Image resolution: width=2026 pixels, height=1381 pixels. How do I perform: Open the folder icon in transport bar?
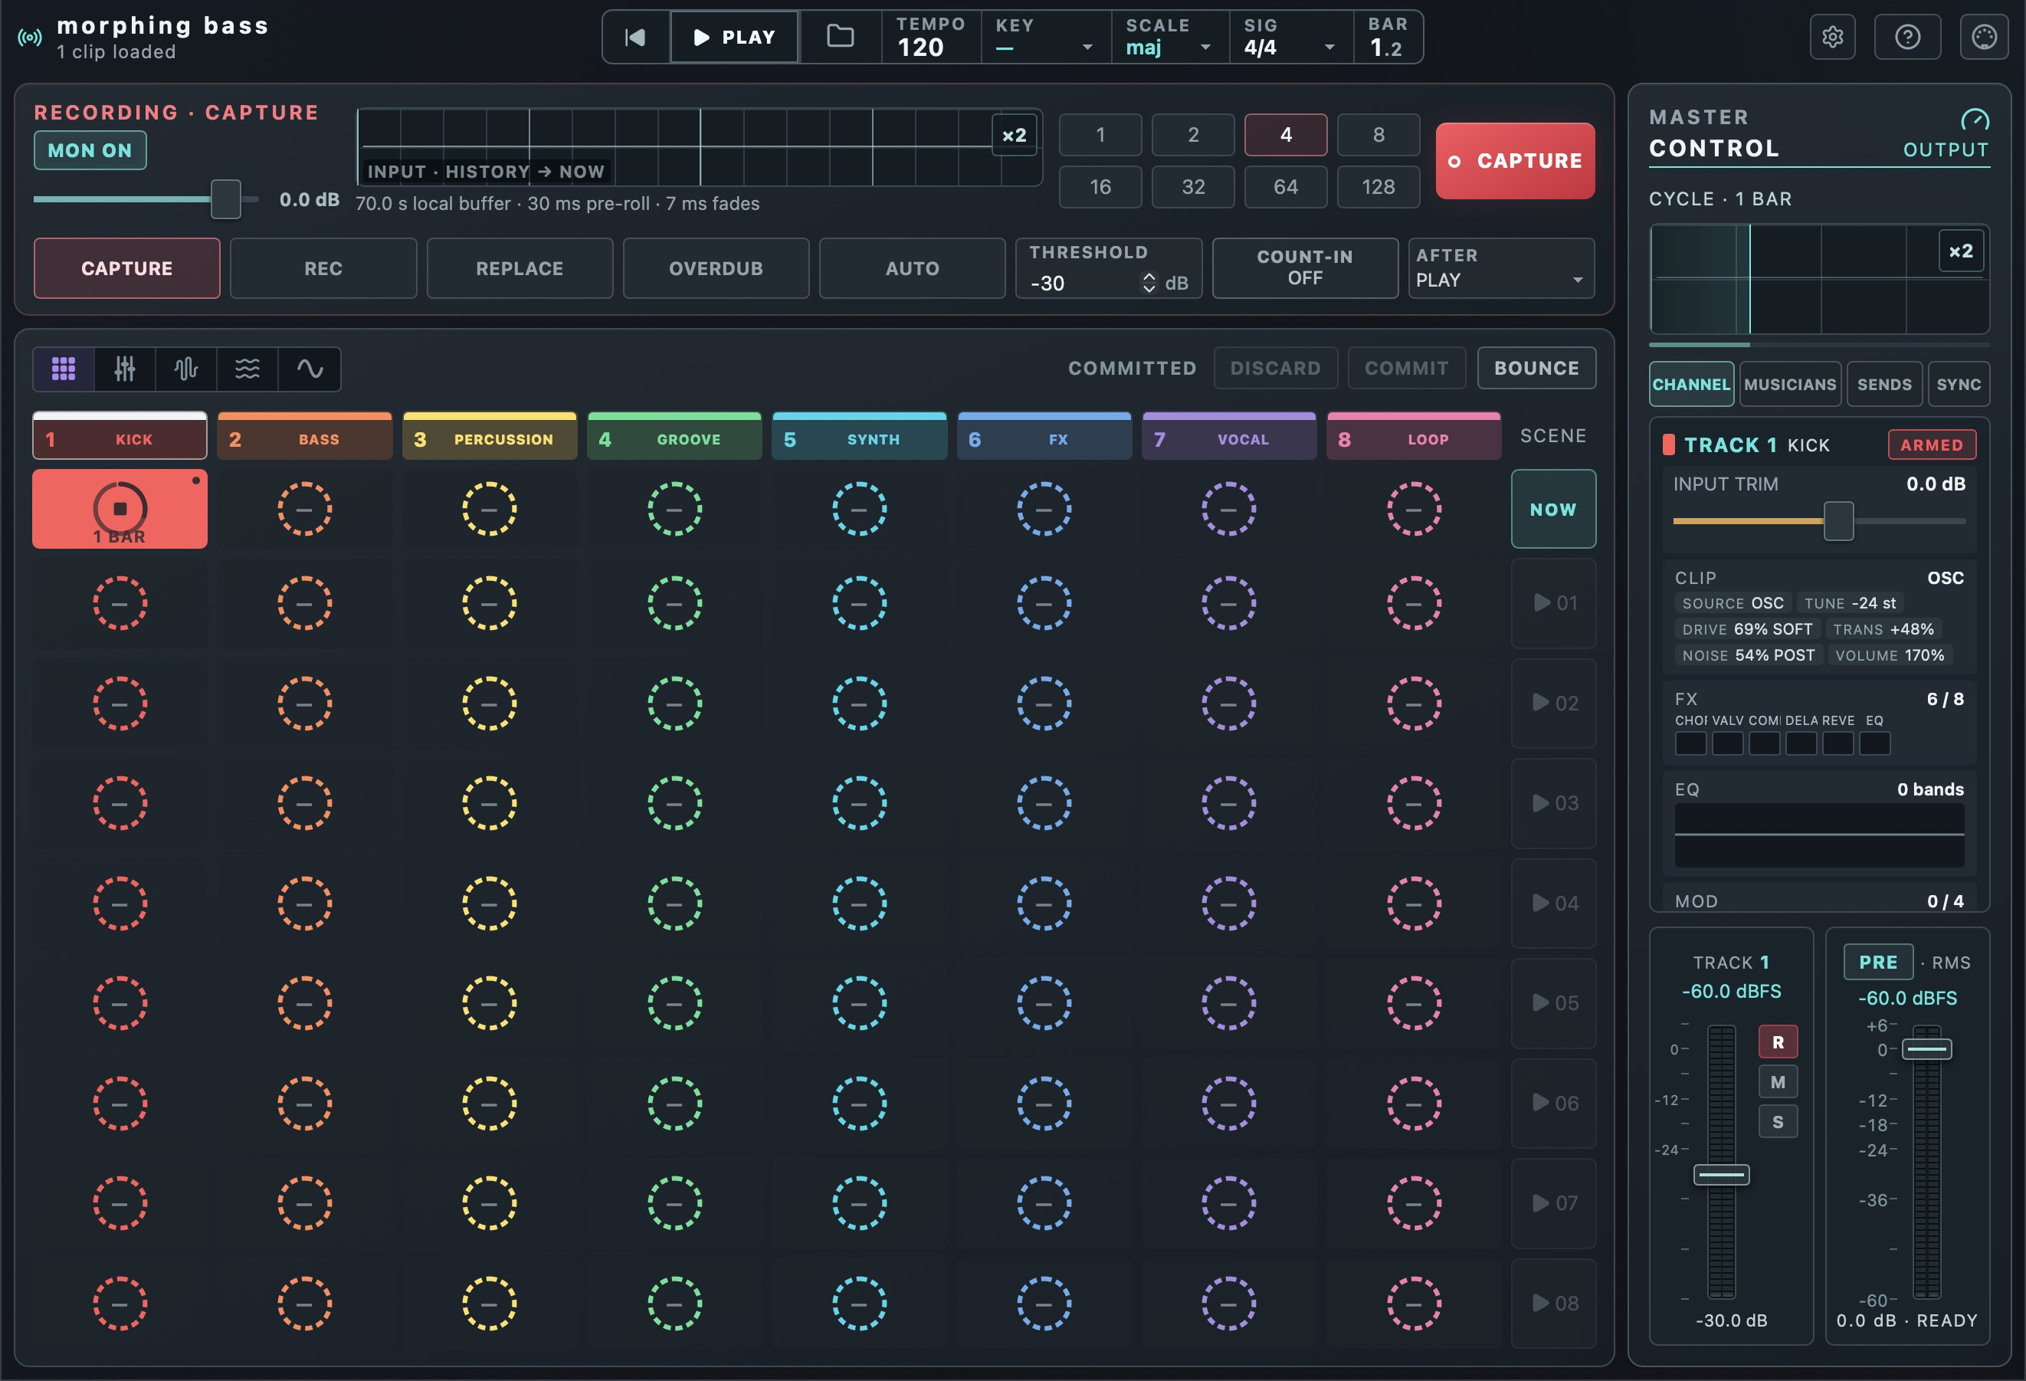840,37
